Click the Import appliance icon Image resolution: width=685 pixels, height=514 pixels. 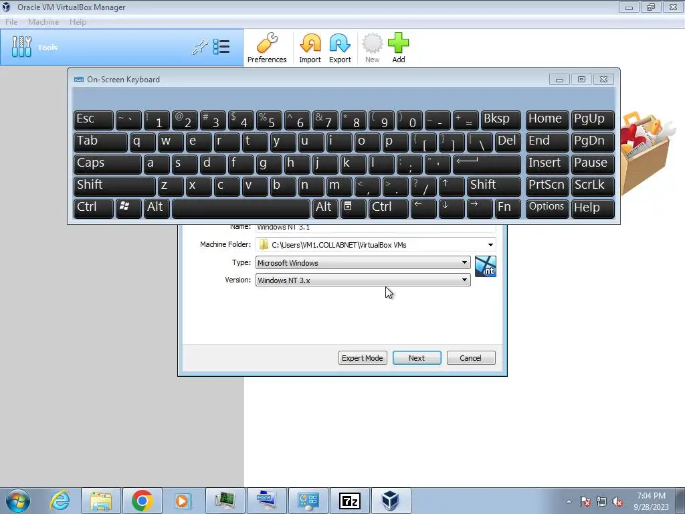click(x=310, y=48)
